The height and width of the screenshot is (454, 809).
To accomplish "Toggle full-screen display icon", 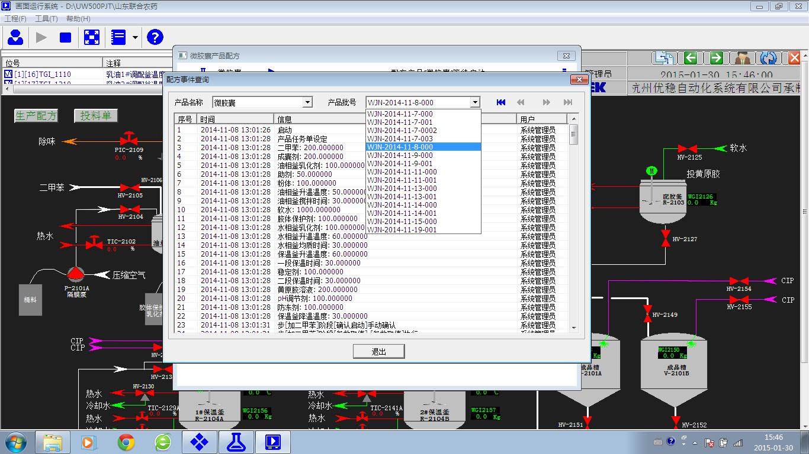I will 91,38.
